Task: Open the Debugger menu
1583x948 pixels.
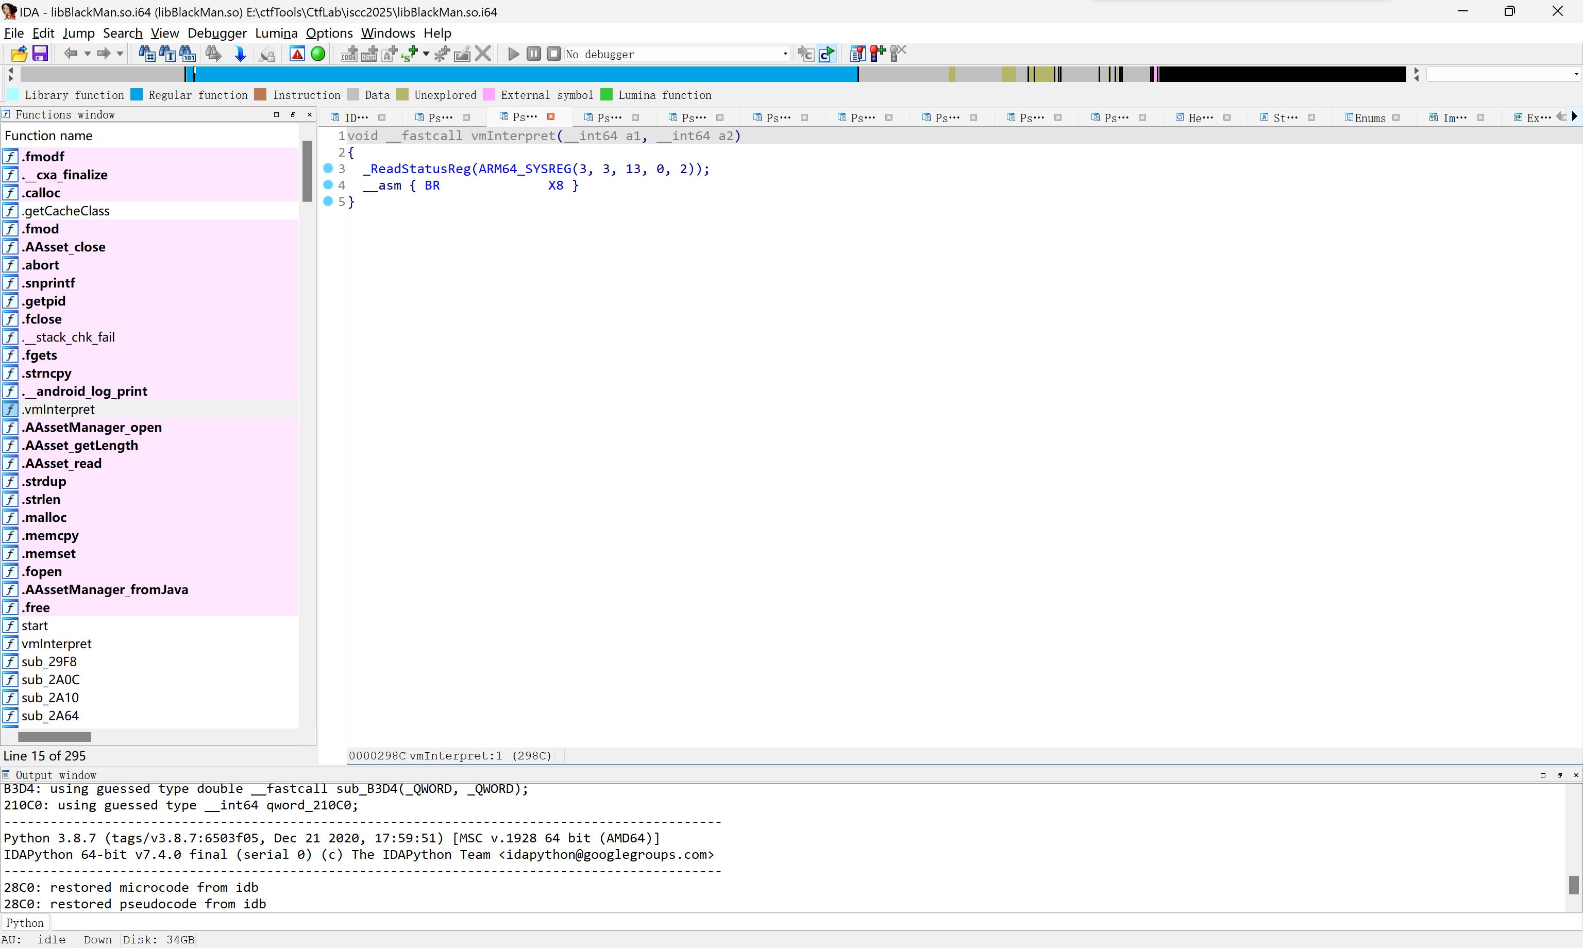Action: [x=216, y=33]
